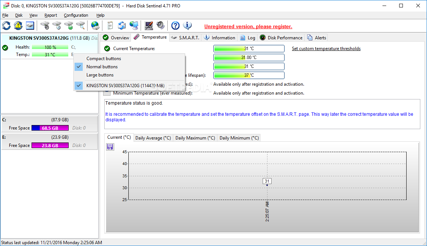Click the globe and monitor network icon
Screen dimensions: 427x246
(x=134, y=26)
